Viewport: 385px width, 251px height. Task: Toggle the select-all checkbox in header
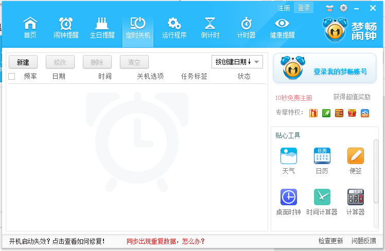11,76
